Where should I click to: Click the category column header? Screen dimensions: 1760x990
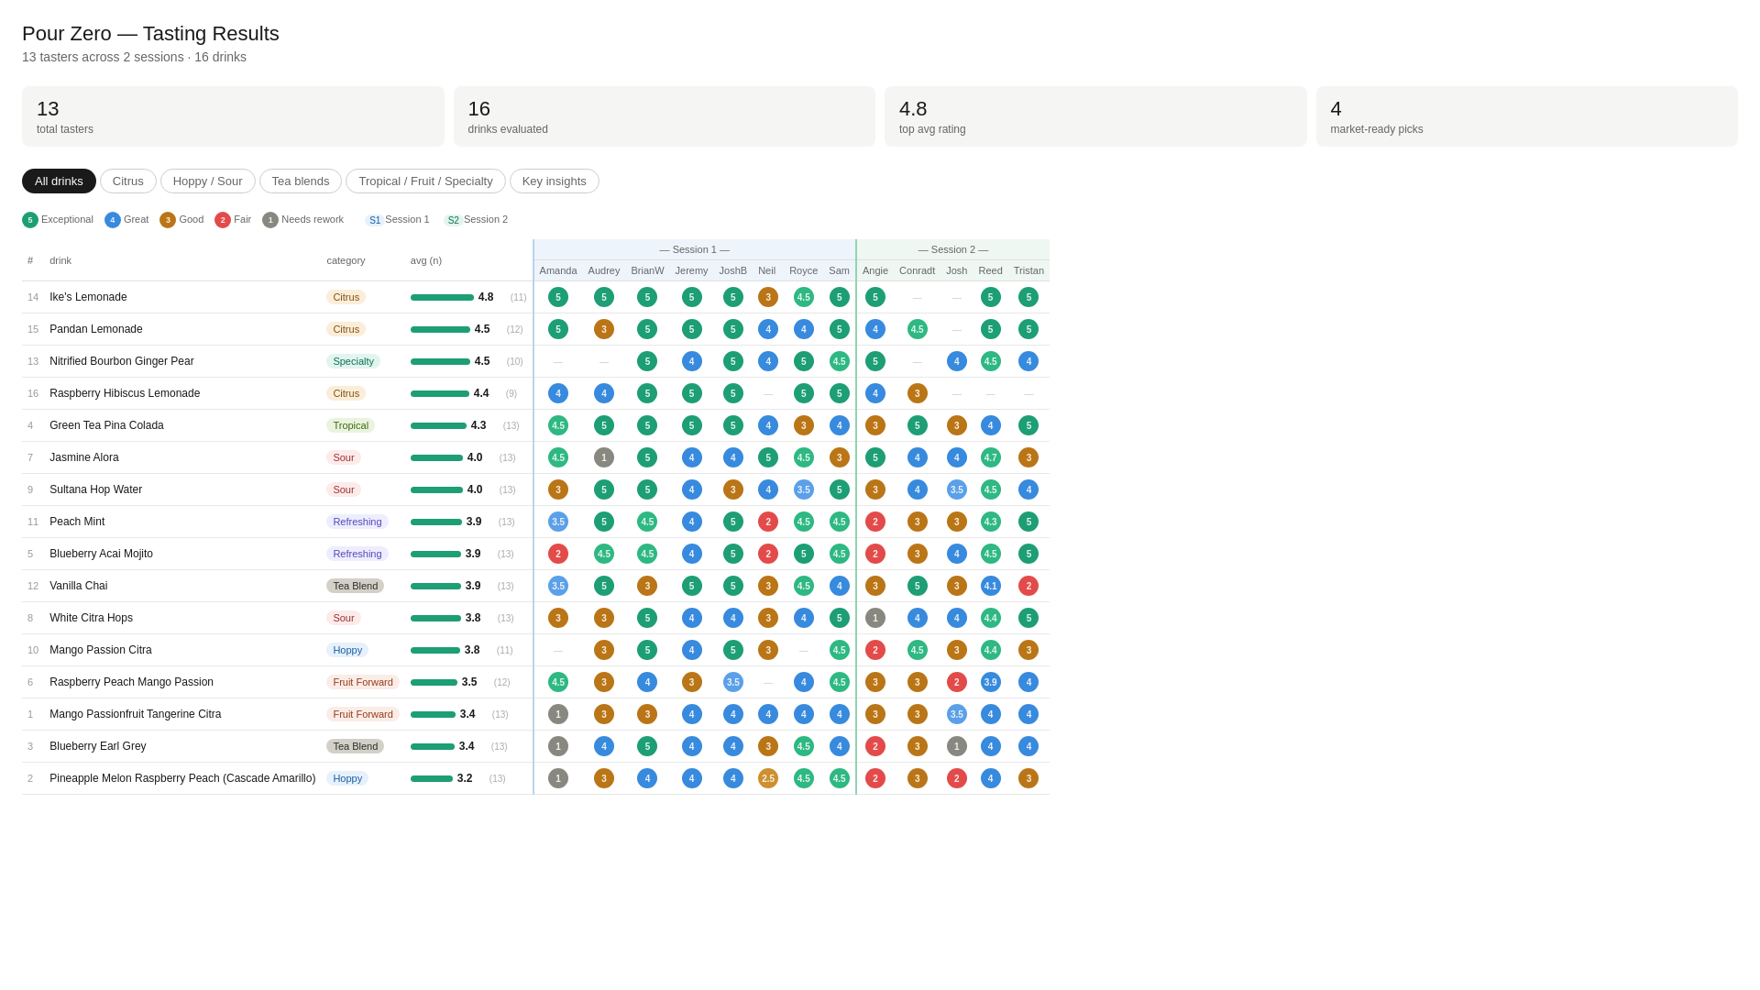pos(346,260)
